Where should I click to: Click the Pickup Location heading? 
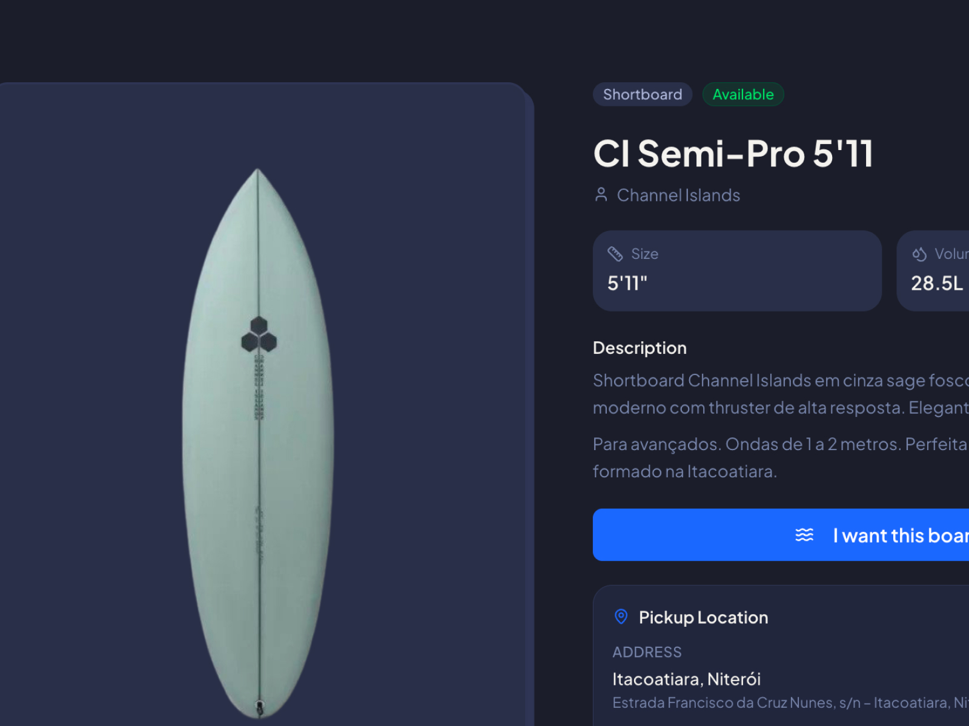click(703, 618)
